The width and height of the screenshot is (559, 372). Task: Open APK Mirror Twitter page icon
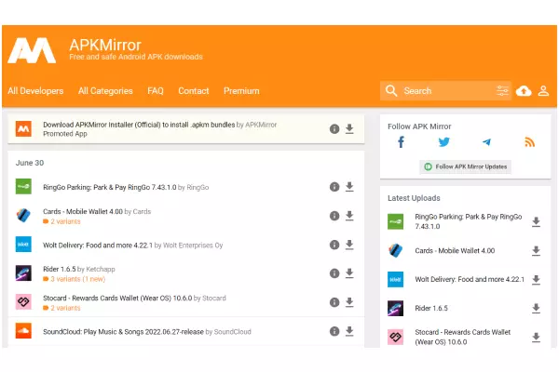pyautogui.click(x=443, y=142)
